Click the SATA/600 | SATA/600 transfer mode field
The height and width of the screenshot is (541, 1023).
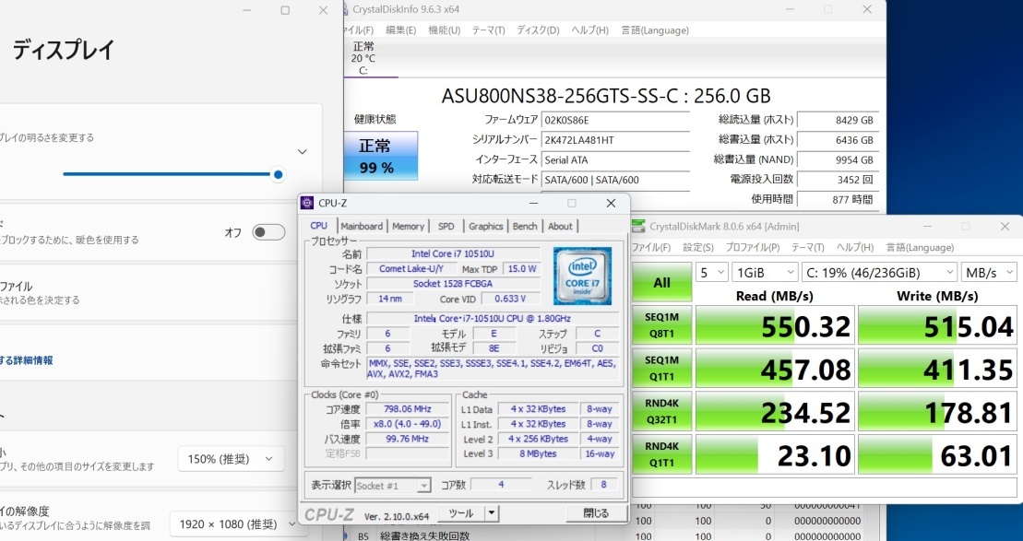click(615, 179)
